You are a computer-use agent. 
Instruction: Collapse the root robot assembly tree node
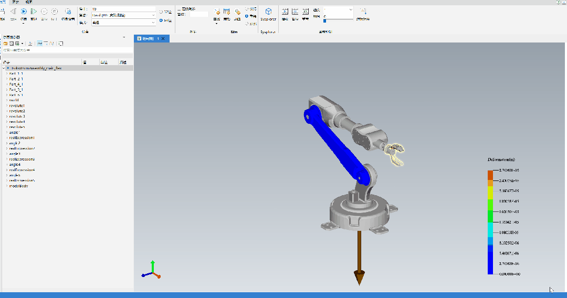[4, 68]
